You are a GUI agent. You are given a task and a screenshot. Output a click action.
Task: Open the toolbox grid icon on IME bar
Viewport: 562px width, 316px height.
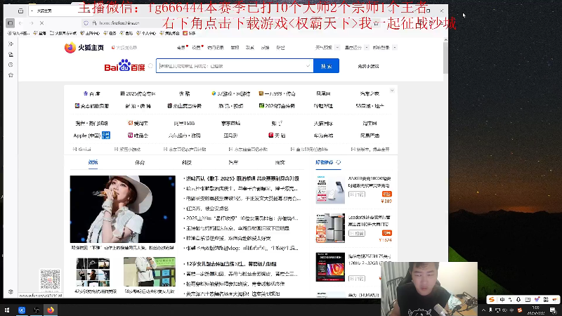click(546, 300)
